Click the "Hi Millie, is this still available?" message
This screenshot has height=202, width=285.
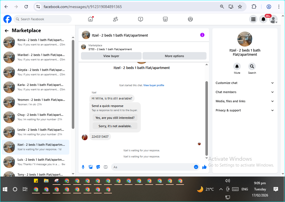coord(112,98)
